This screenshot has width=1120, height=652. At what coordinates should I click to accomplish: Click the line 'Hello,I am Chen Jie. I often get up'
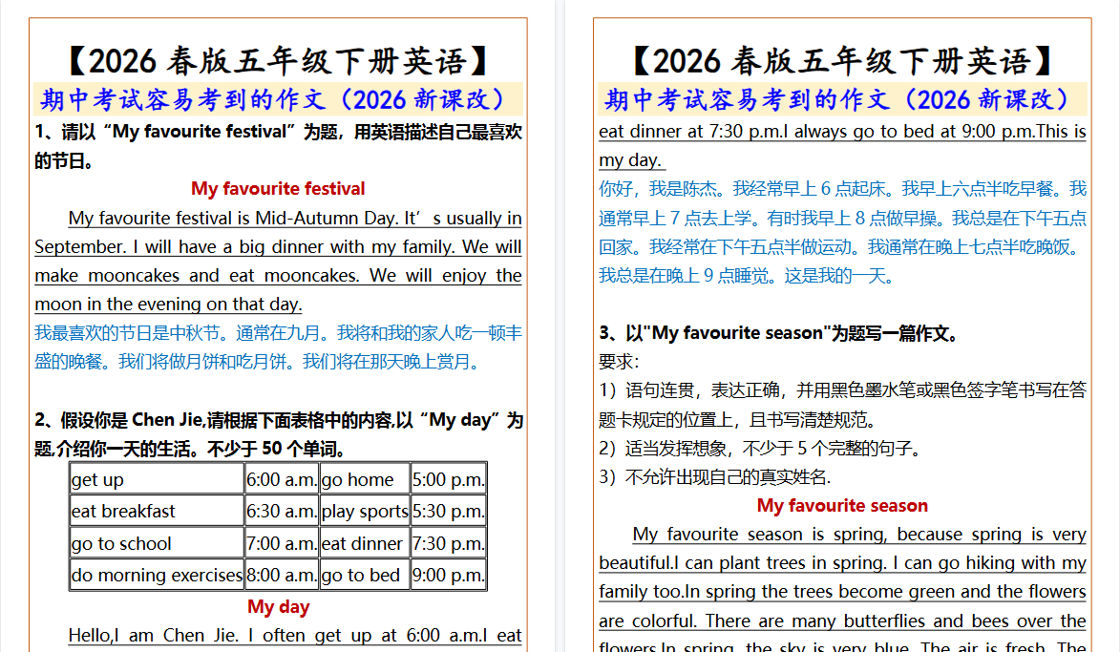pos(295,636)
